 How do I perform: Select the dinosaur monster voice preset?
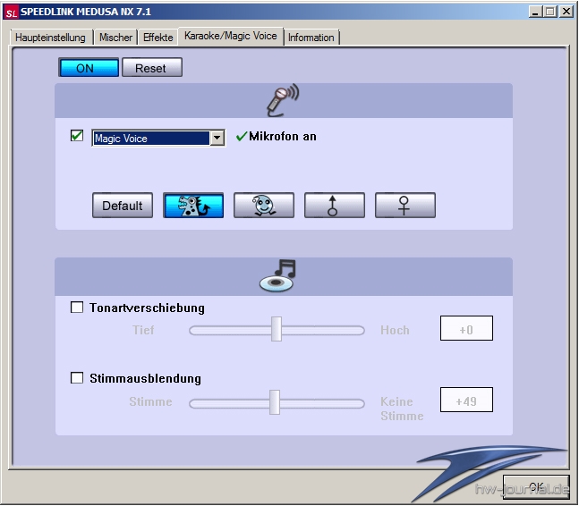(193, 206)
